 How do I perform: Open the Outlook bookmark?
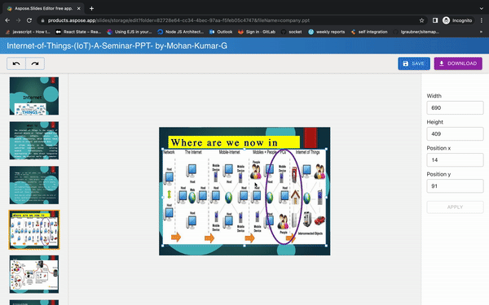coord(221,32)
